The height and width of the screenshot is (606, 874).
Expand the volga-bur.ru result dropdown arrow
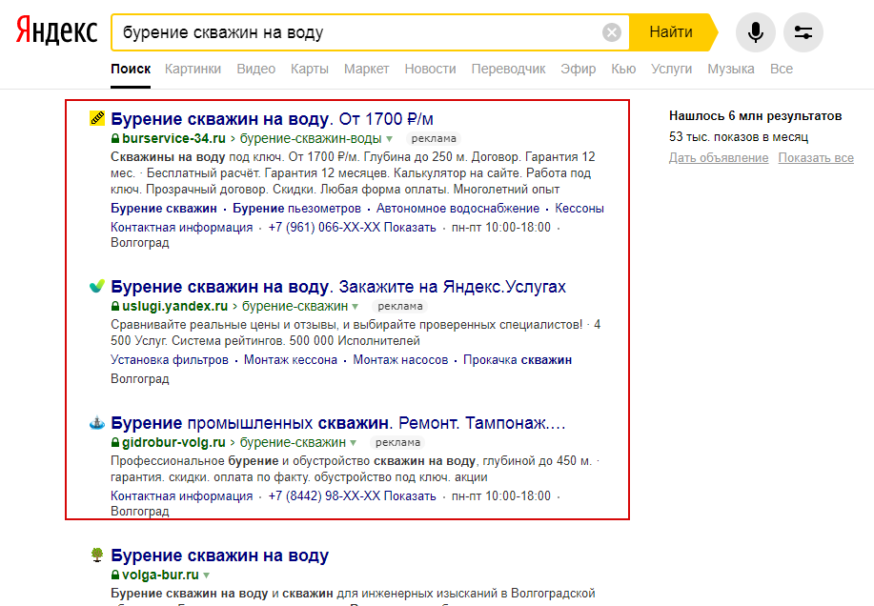click(x=207, y=575)
